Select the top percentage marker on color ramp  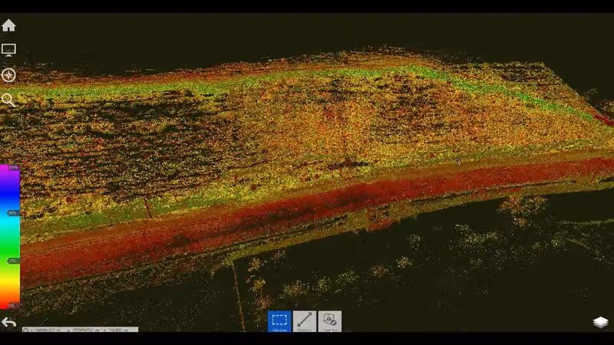(14, 167)
